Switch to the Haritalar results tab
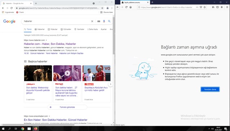The height and width of the screenshot is (131, 230). tap(79, 29)
